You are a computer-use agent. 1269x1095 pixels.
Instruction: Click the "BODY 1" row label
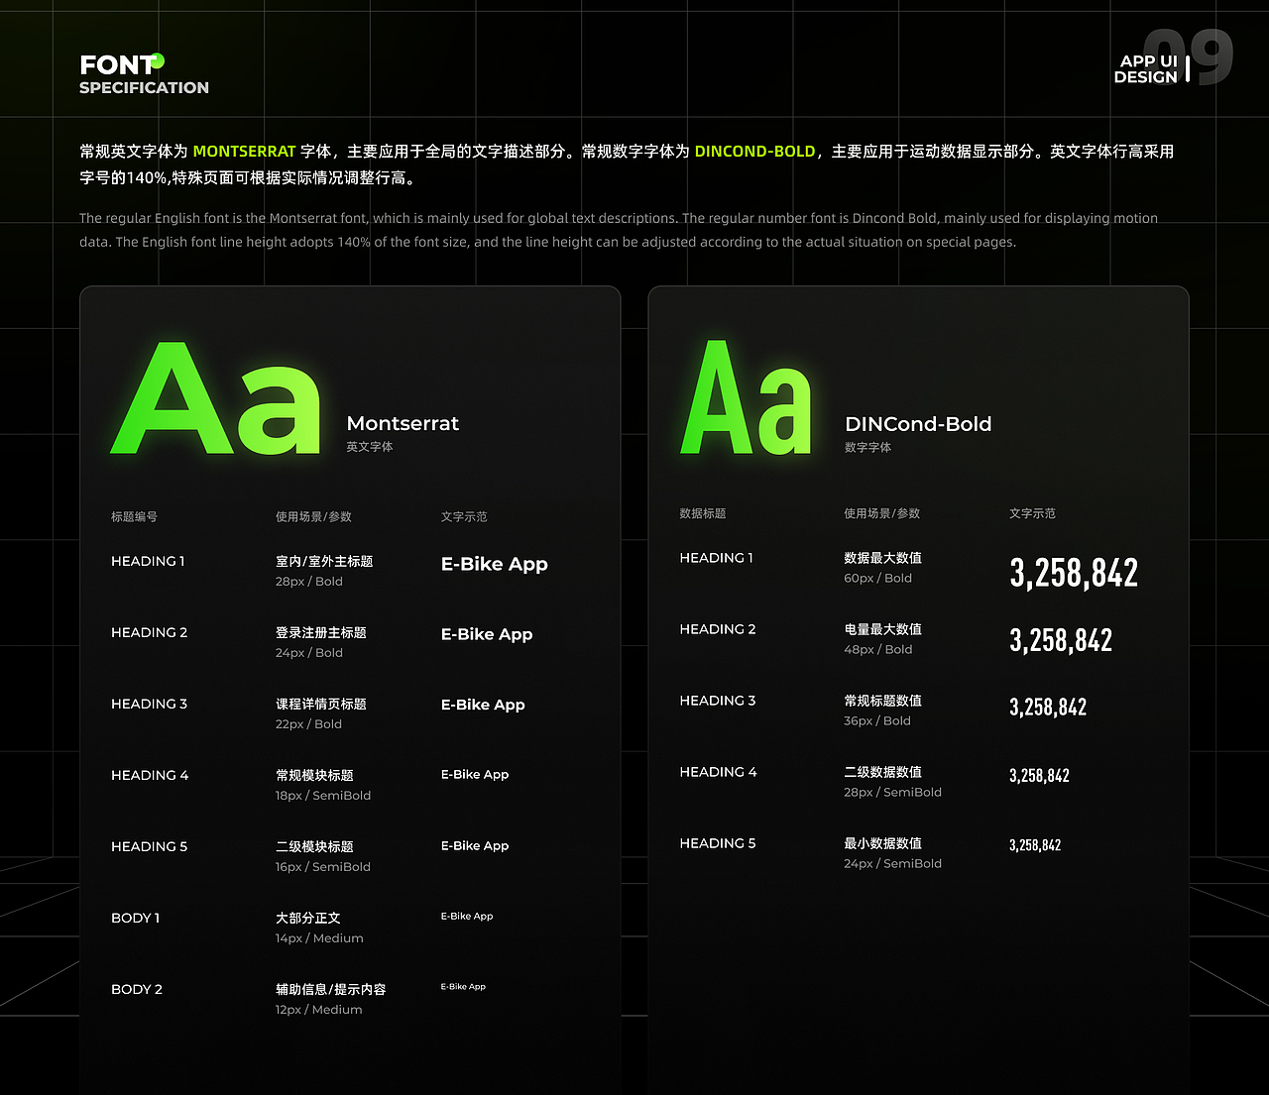coord(136,918)
